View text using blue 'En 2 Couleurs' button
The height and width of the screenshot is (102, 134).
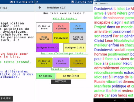pyautogui.click(x=78, y=27)
